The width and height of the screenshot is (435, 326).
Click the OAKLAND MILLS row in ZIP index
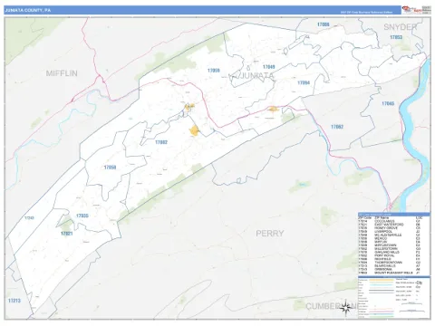tap(394, 252)
